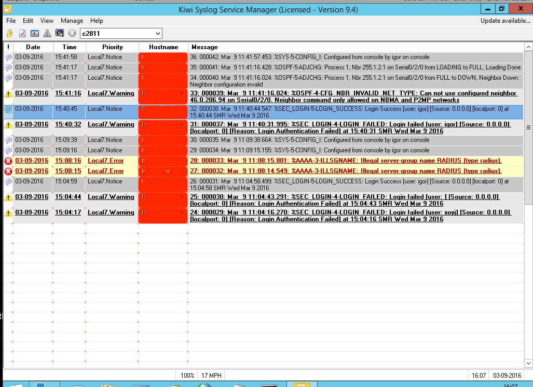Show statistics using the bar chart toolbar icon

(35, 33)
